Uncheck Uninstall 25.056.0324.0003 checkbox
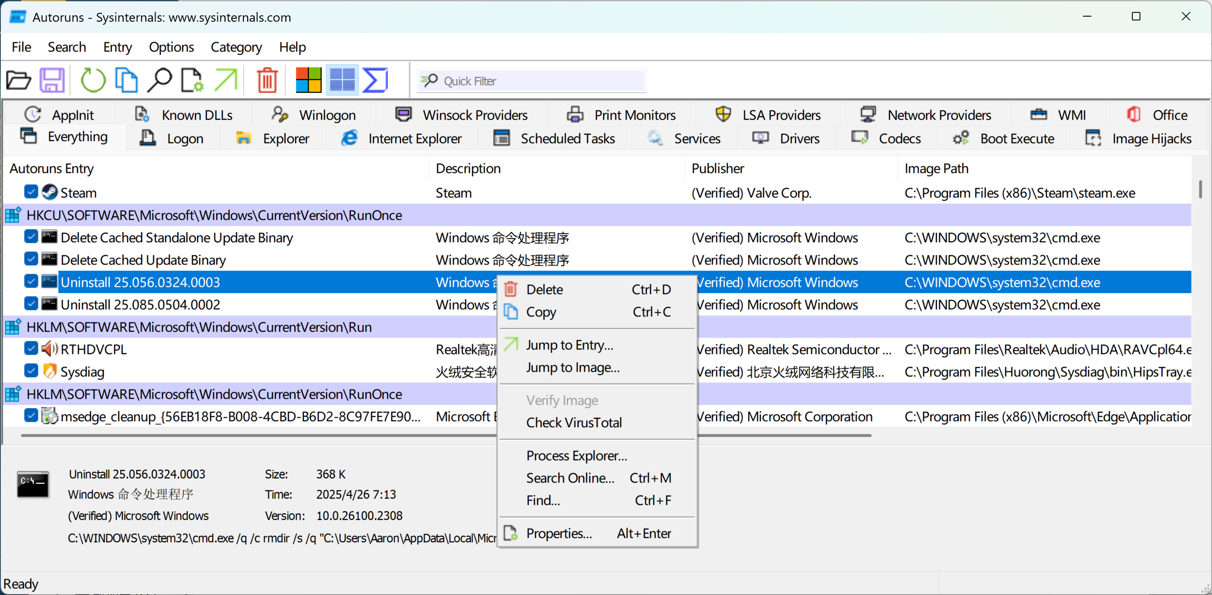This screenshot has width=1212, height=595. [31, 282]
